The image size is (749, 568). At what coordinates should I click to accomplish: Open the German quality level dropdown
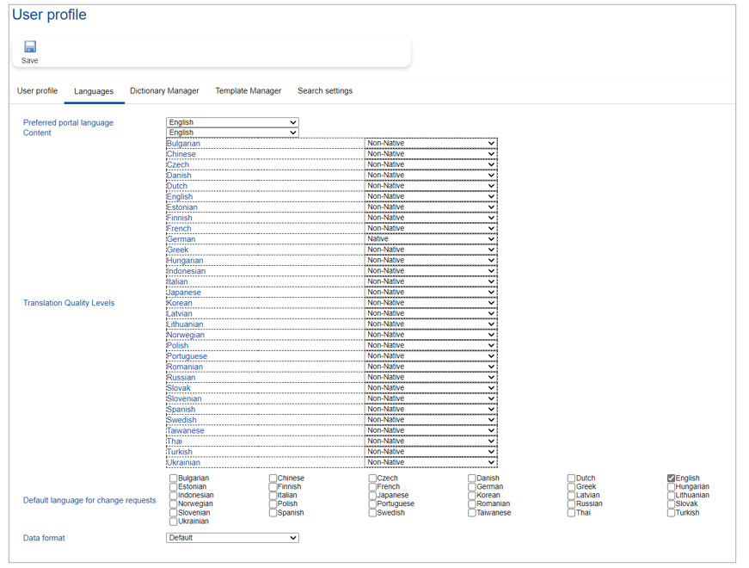pyautogui.click(x=431, y=239)
